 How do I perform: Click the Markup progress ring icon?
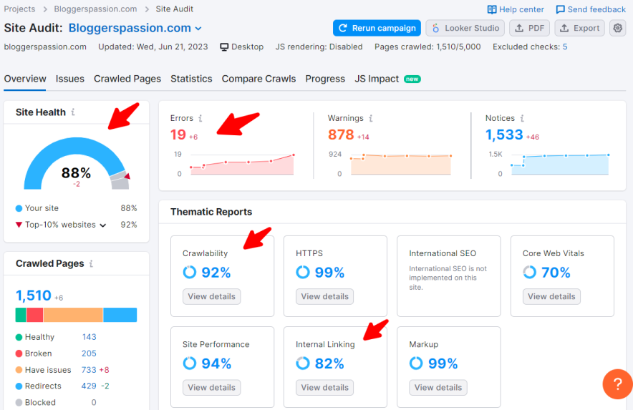pyautogui.click(x=416, y=363)
